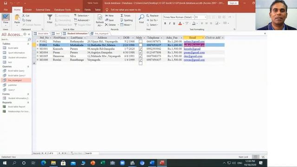
Task: Switch to the External Data tab
Action: click(43, 10)
